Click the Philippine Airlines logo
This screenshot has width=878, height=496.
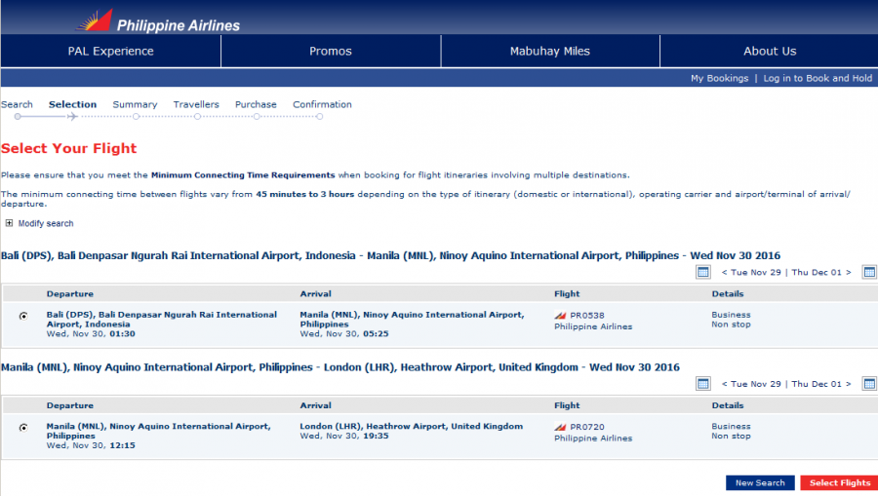pyautogui.click(x=158, y=20)
